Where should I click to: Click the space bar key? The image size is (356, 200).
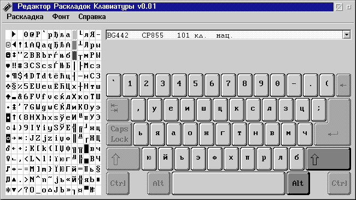[229, 183]
